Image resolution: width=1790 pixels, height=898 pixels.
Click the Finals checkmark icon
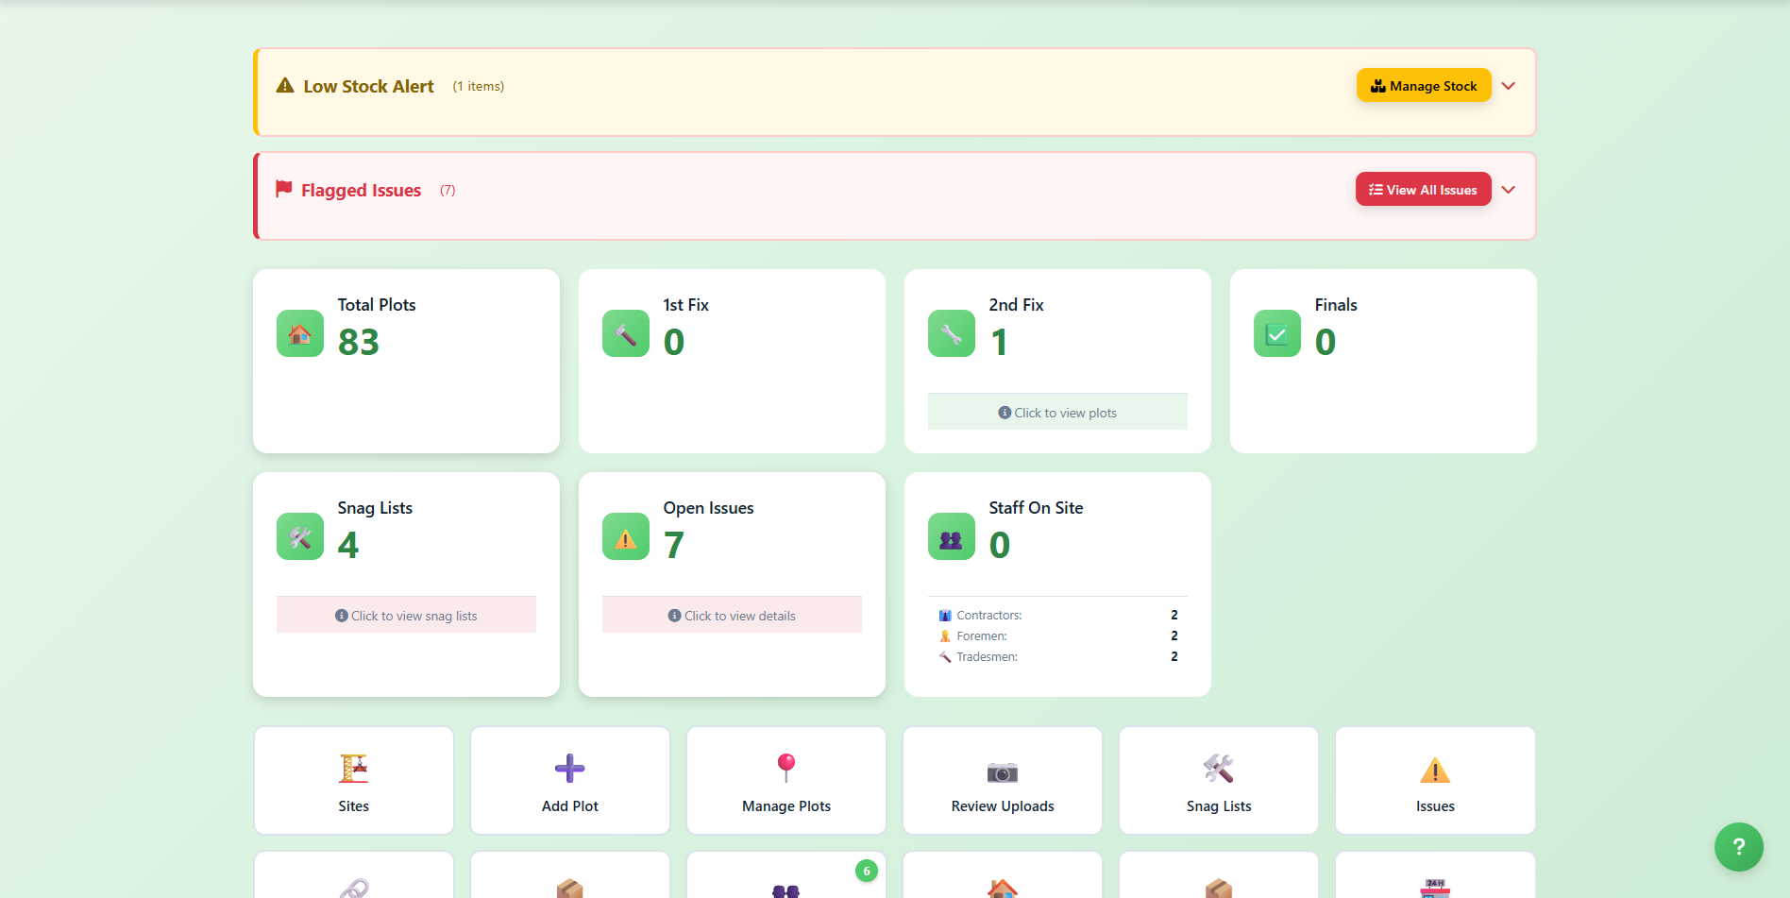tap(1277, 334)
